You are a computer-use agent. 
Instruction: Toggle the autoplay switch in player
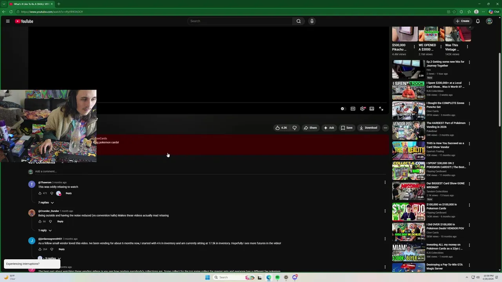pyautogui.click(x=343, y=109)
